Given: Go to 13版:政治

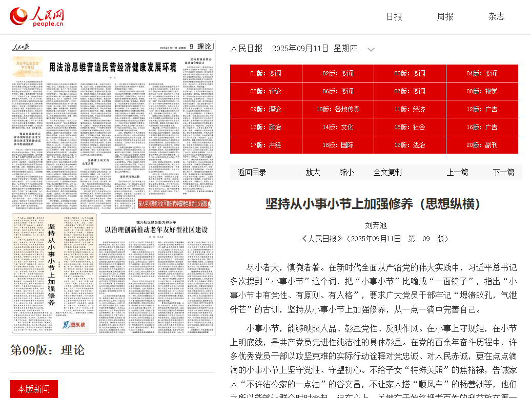Looking at the screenshot, I should point(266,127).
